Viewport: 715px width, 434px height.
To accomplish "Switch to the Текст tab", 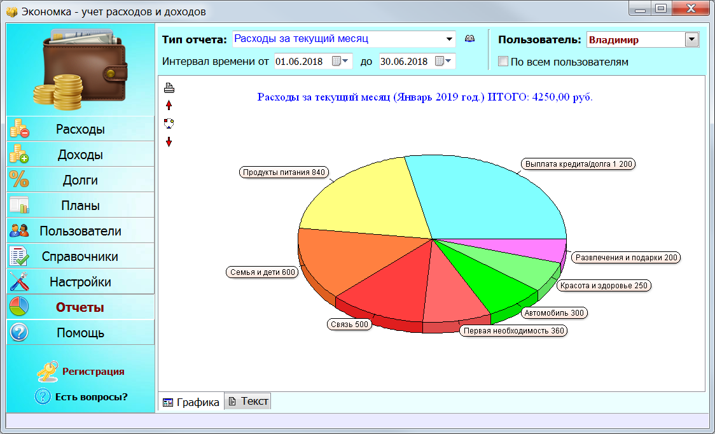I will [x=249, y=401].
